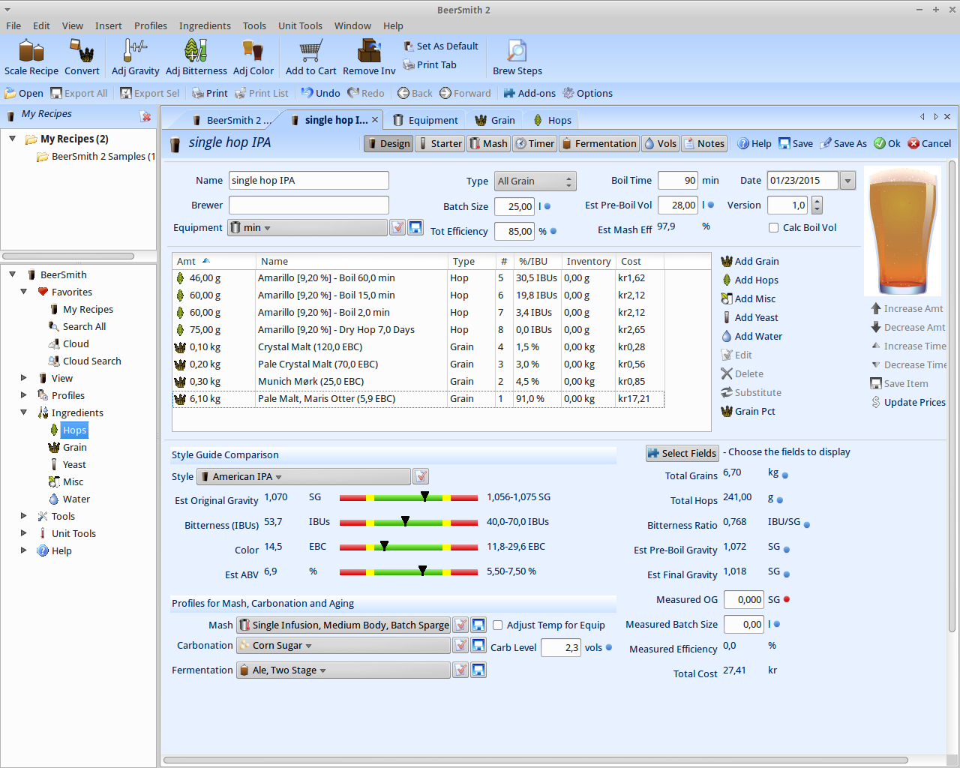960x768 pixels.
Task: Open the Equipment profile dropdown
Action: click(307, 227)
